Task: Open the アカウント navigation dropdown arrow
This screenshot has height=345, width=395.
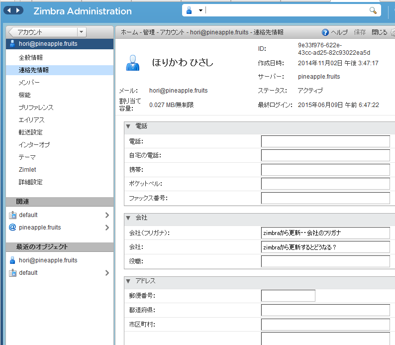Action: point(82,32)
